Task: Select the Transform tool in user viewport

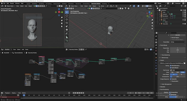Action: point(67,30)
